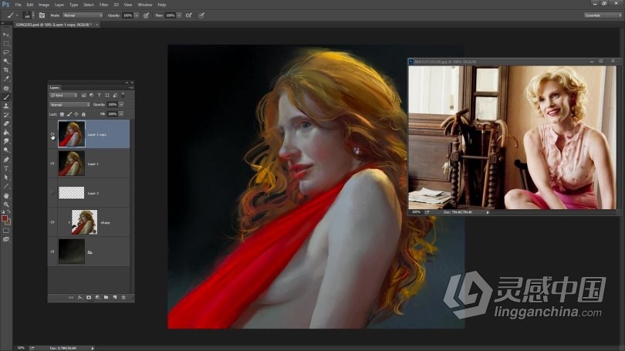
Task: Create new adjustment layer icon
Action: (x=98, y=297)
